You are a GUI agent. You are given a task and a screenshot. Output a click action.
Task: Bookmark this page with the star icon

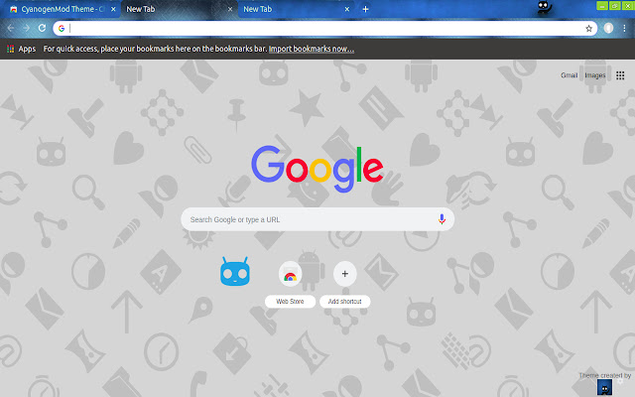[x=588, y=29]
